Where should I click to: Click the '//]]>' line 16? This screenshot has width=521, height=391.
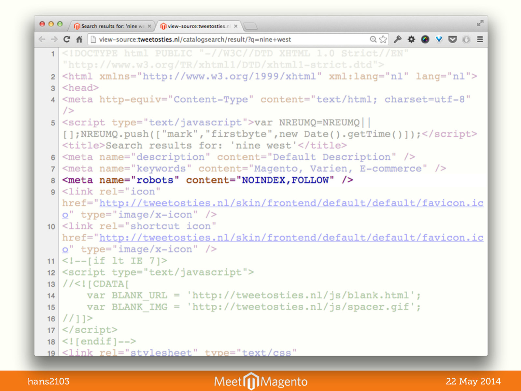click(77, 318)
